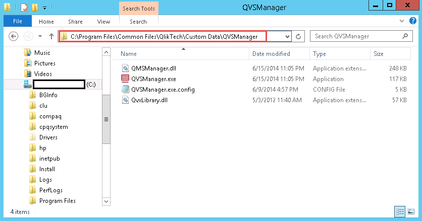This screenshot has width=422, height=221.
Task: Click the CONFIG File type cell
Action: click(329, 90)
